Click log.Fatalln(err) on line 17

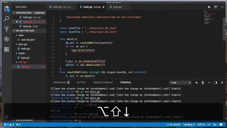[x=83, y=50]
